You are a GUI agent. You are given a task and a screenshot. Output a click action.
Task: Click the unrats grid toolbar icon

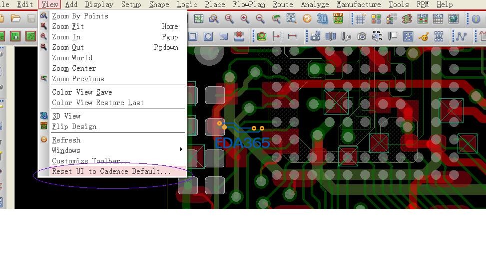click(199, 19)
